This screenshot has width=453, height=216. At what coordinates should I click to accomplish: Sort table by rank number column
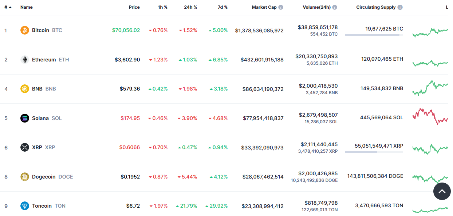pyautogui.click(x=8, y=7)
